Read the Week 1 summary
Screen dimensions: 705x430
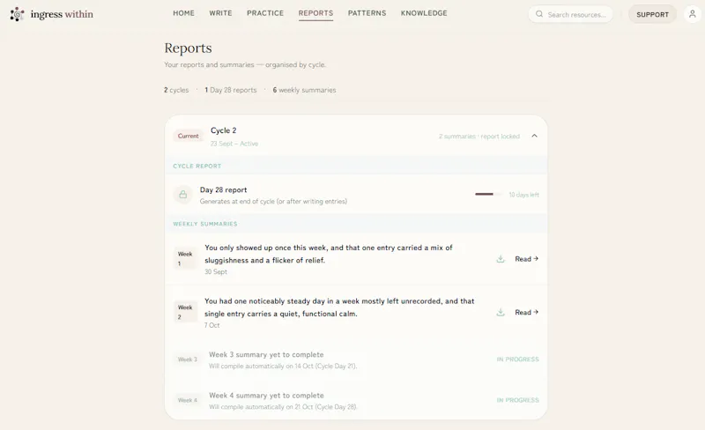[x=526, y=259]
